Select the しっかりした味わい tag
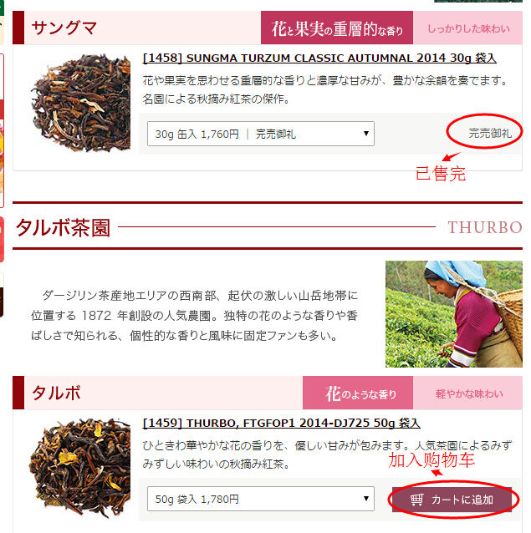 pyautogui.click(x=467, y=28)
